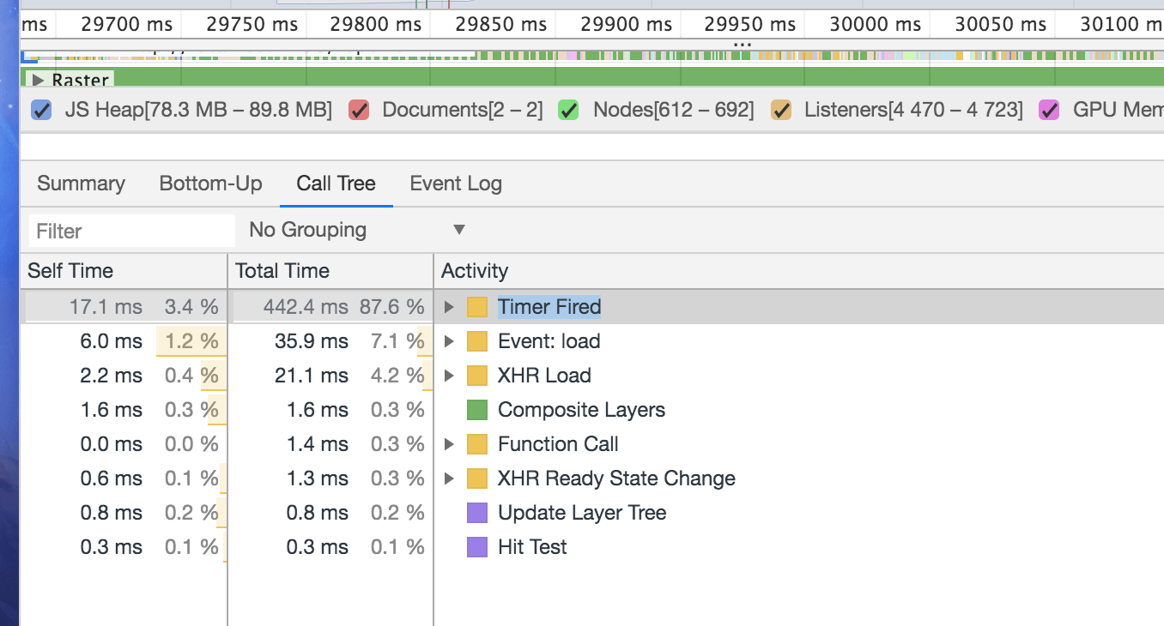This screenshot has width=1164, height=626.
Task: Toggle the JS Heap checkbox
Action: pos(41,110)
